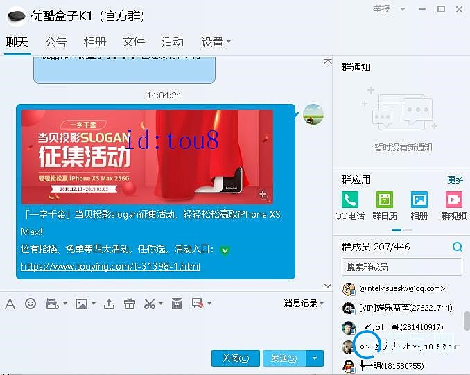
Task: Click chat scroll-up arrow
Action: click(x=328, y=62)
